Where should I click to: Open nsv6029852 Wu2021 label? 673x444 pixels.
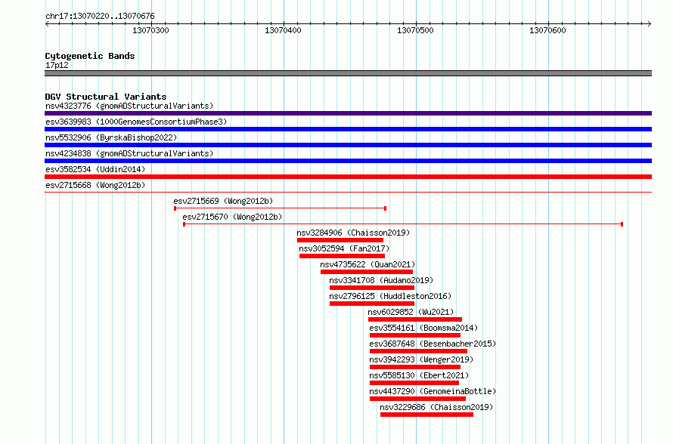tap(411, 312)
